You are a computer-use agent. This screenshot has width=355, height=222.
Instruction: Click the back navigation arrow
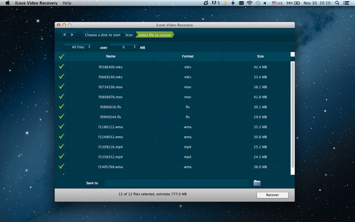[x=64, y=35]
